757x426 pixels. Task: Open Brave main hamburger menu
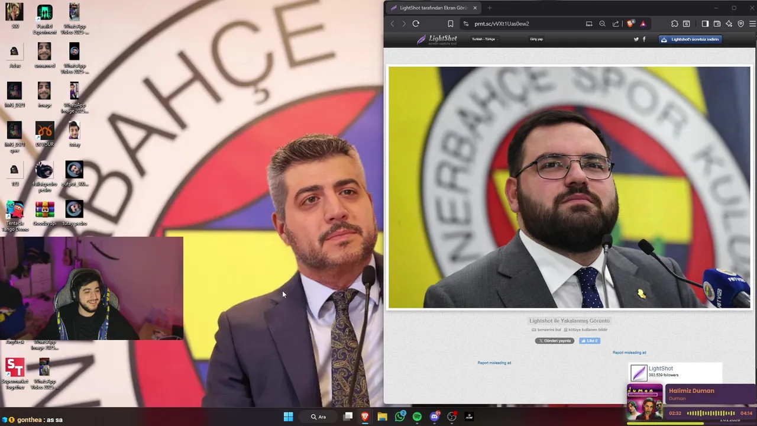(752, 24)
